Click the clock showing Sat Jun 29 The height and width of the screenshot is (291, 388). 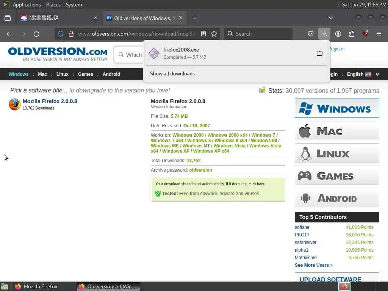[x=364, y=5]
